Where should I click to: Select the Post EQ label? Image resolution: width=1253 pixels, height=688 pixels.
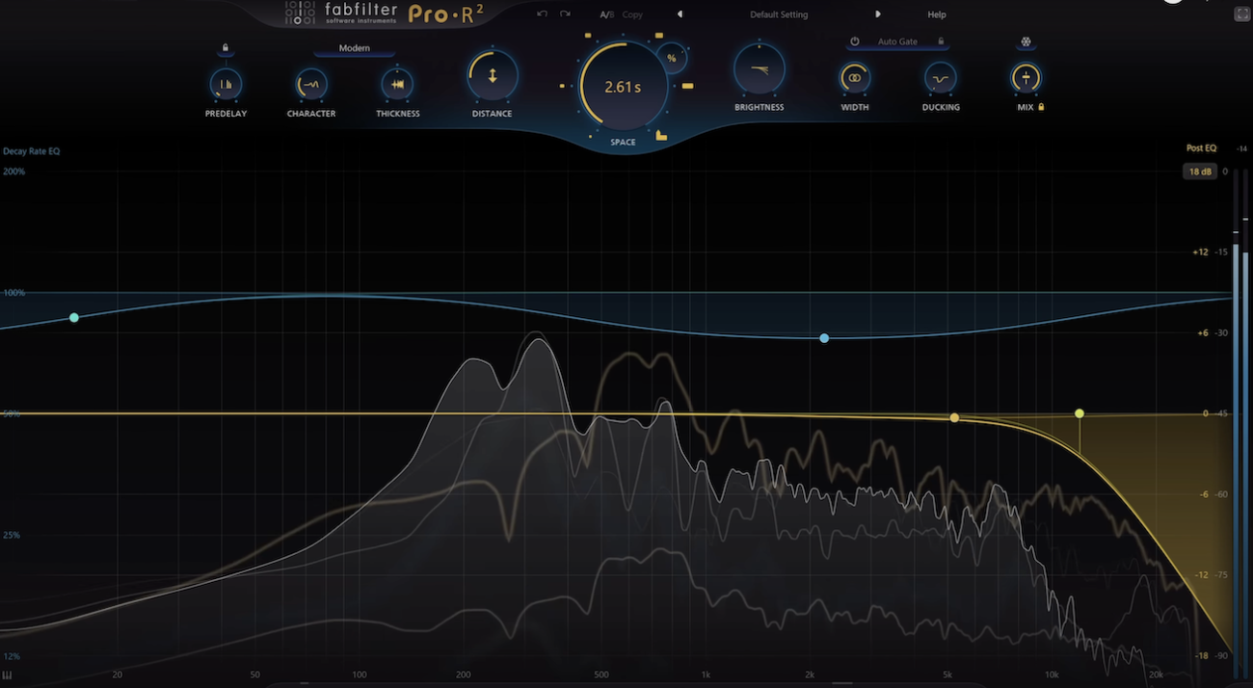click(x=1201, y=148)
